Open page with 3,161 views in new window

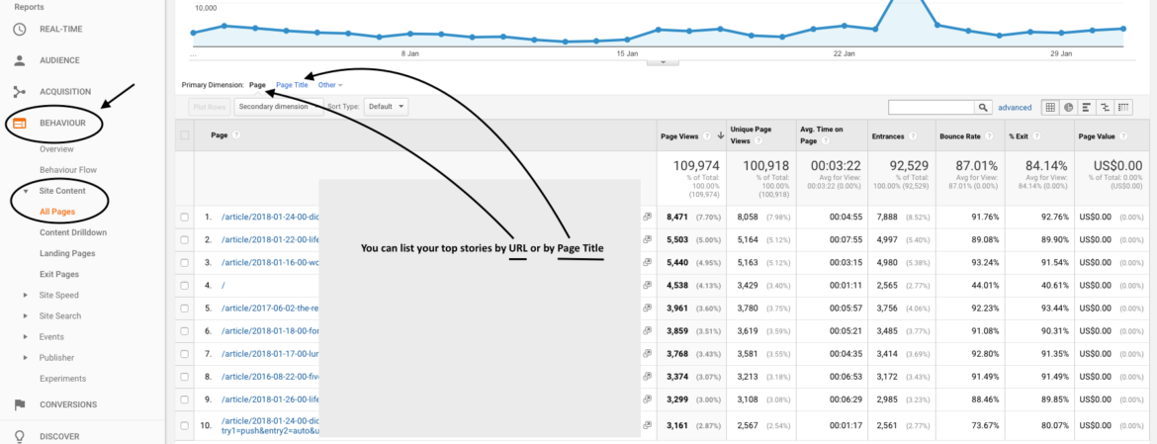click(647, 425)
